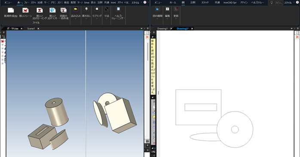The height and width of the screenshot is (157, 300).
Task: Switch to Scene1 document tab
Action: click(x=31, y=28)
